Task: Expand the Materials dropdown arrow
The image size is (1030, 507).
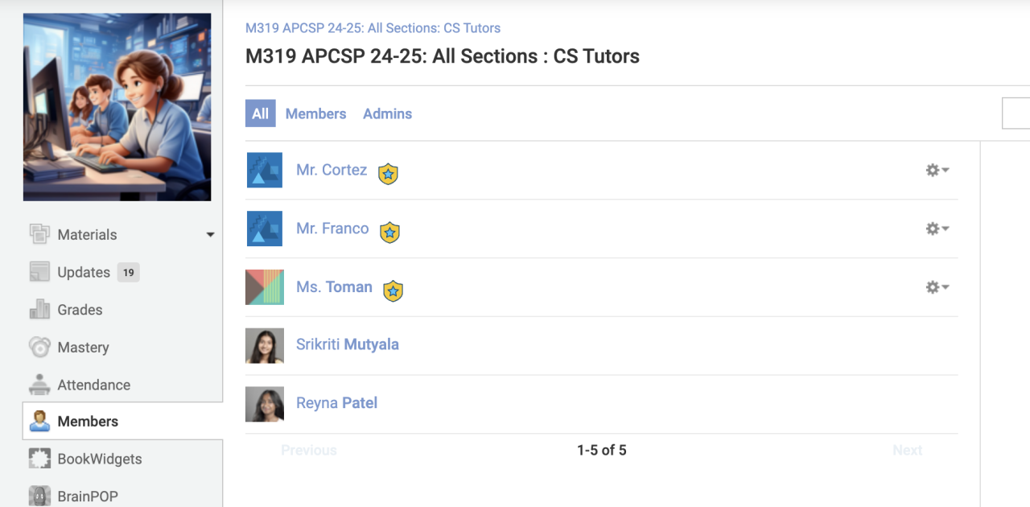Action: click(x=210, y=235)
